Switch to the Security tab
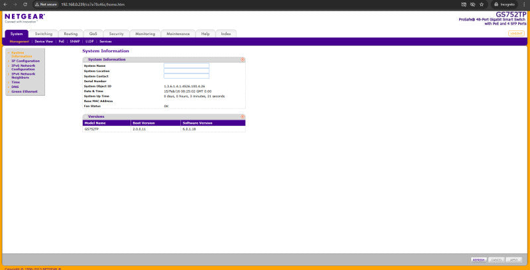The height and width of the screenshot is (270, 530). 117,34
